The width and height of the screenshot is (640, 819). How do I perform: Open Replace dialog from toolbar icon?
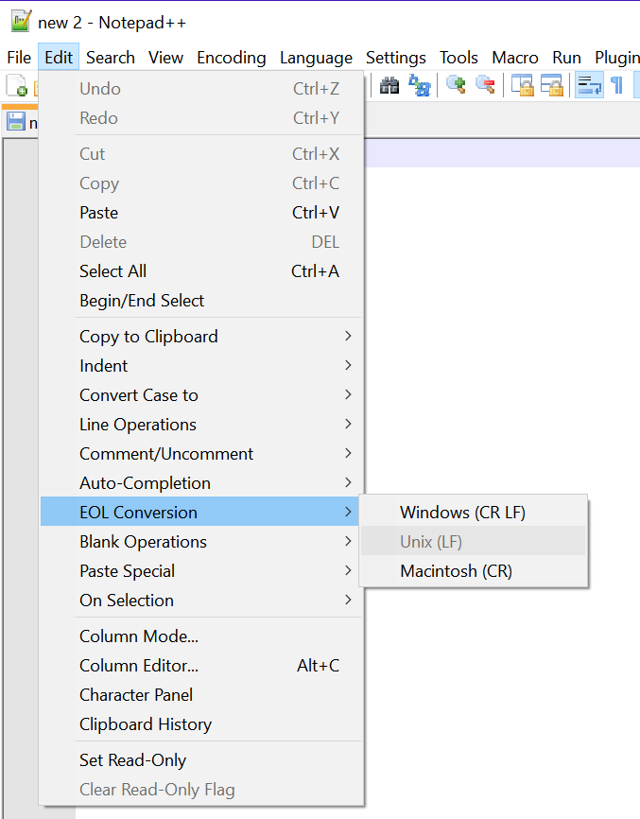click(419, 86)
